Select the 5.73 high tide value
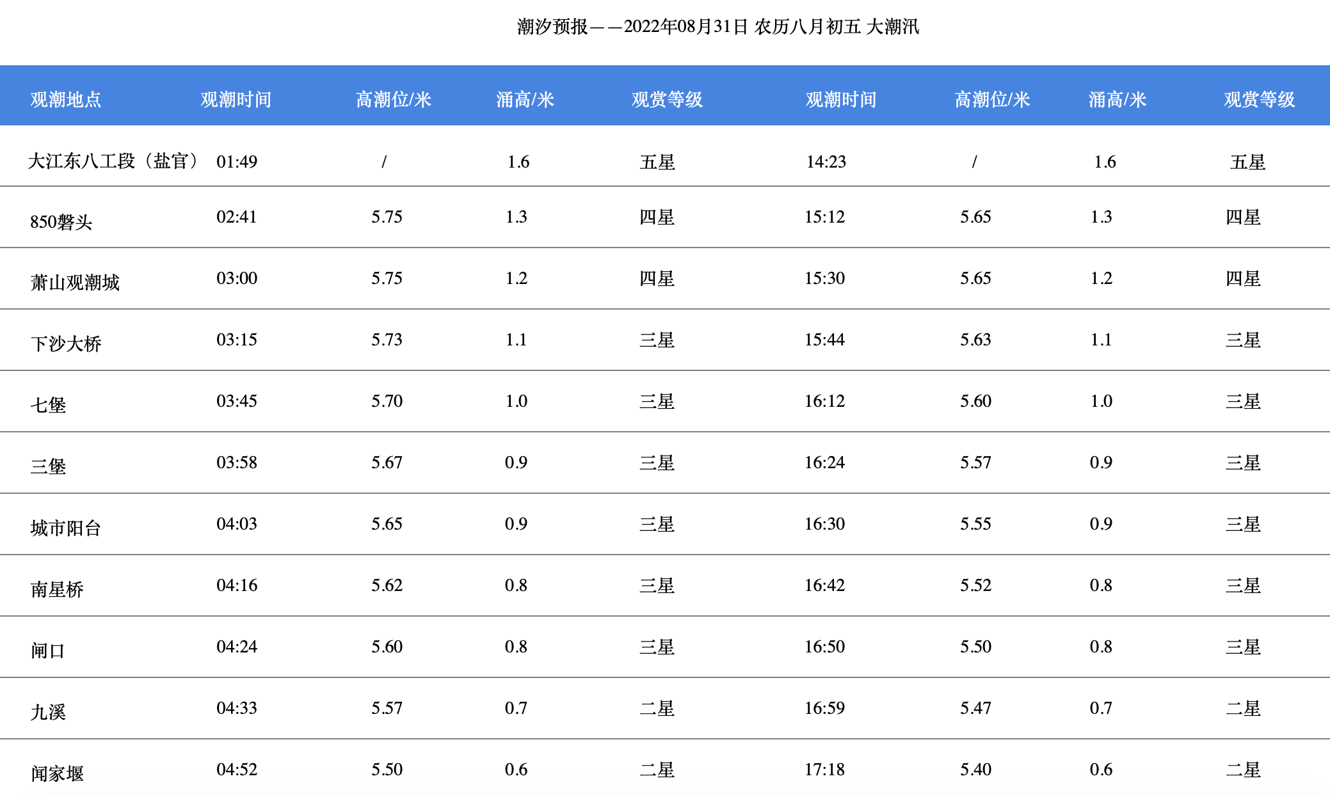 tap(387, 340)
